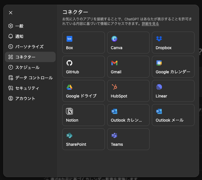
Task: Click the Gmail envelope icon
Action: (x=114, y=63)
